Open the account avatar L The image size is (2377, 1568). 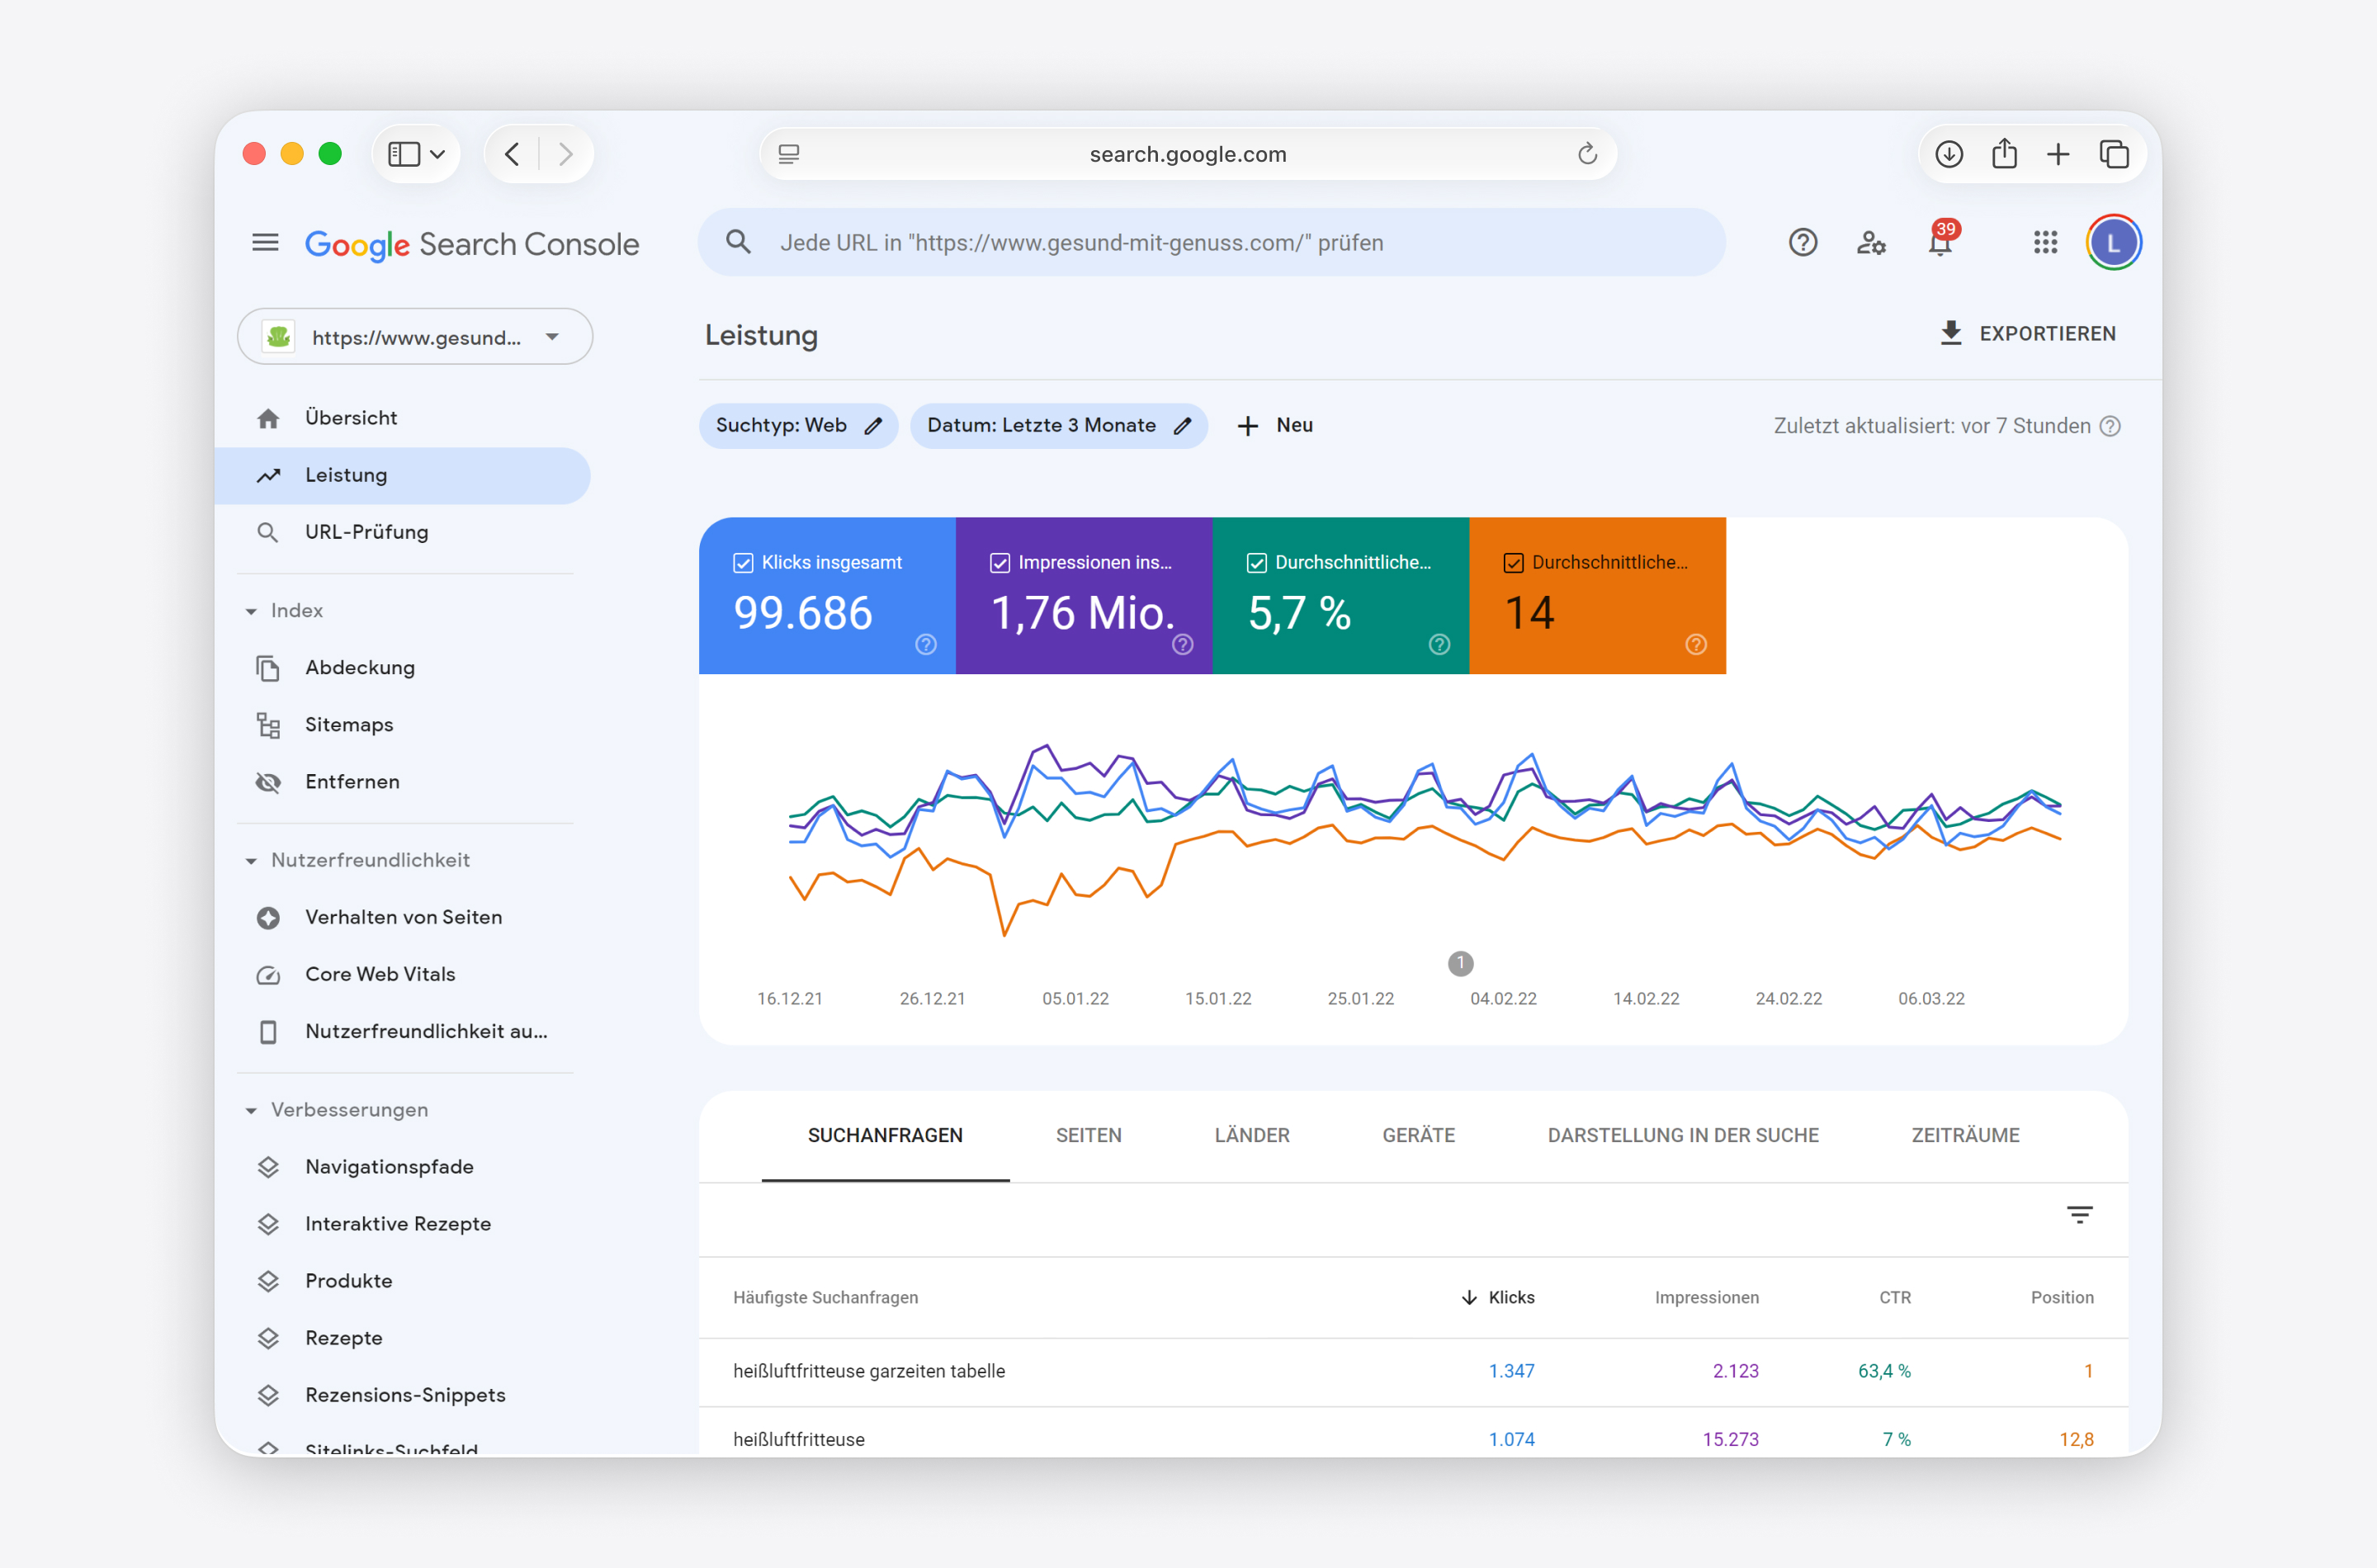[x=2113, y=243]
